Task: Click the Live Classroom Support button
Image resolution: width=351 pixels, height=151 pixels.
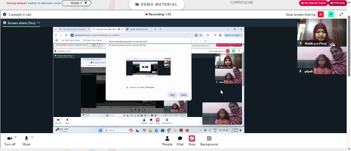Action: (x=313, y=3)
